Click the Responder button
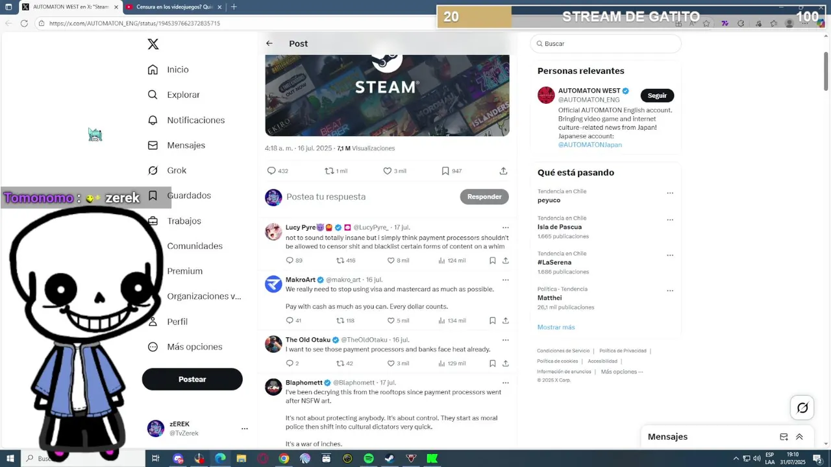 coord(484,197)
